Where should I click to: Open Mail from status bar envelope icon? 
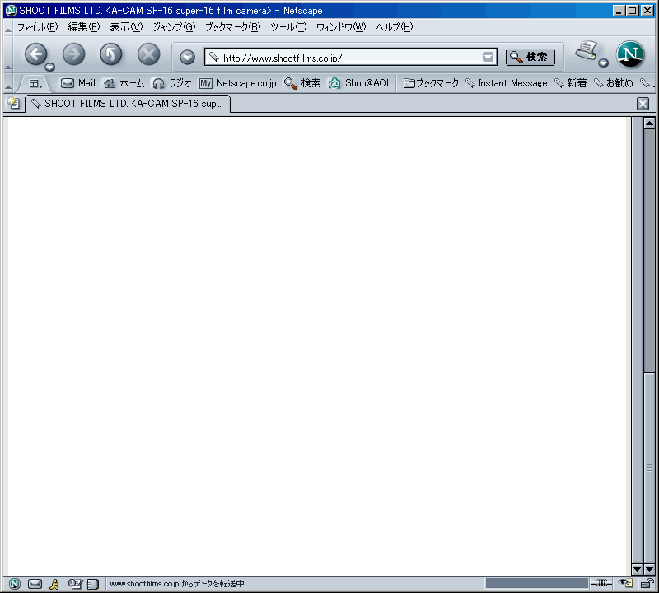35,584
